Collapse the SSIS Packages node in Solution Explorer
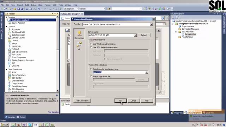 176,32
